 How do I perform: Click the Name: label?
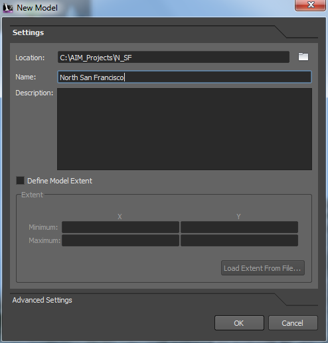(x=25, y=77)
